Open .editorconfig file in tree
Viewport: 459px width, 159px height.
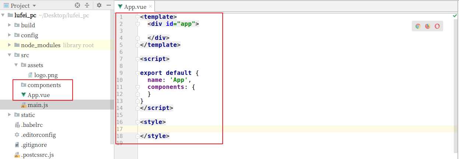[35, 135]
